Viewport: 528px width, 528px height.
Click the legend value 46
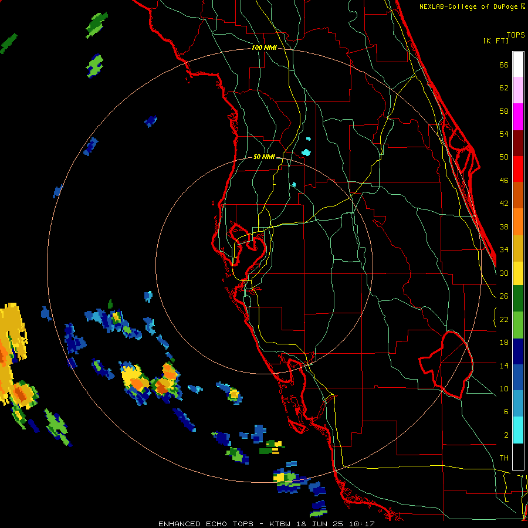click(x=504, y=181)
